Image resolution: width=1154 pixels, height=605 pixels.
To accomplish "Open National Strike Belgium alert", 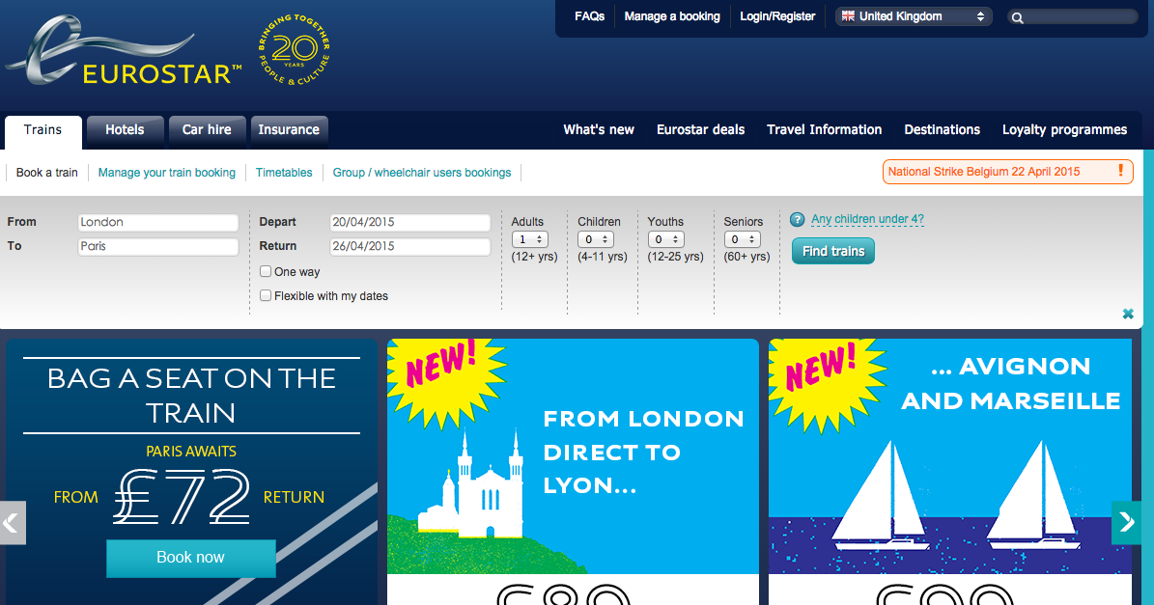I will click(x=1007, y=172).
